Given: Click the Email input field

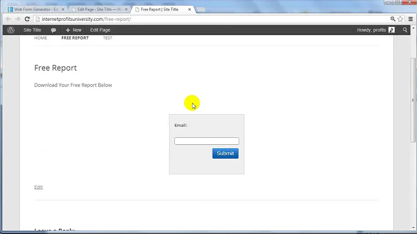Looking at the screenshot, I should [207, 141].
